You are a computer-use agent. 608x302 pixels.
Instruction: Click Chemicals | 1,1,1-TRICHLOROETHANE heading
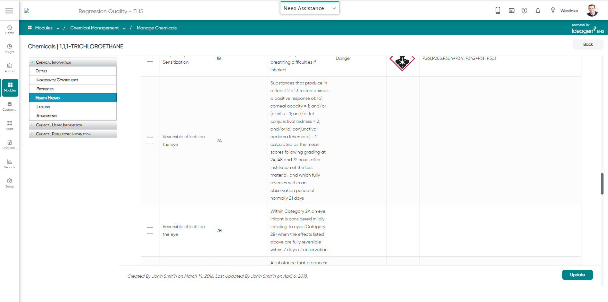[x=76, y=46]
